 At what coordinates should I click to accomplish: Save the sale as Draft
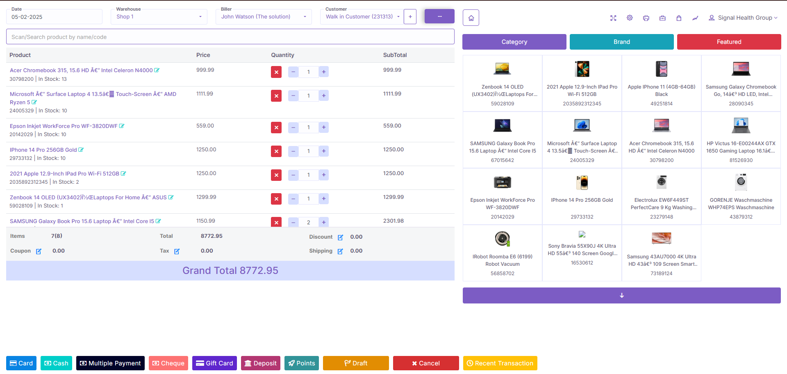pyautogui.click(x=356, y=363)
